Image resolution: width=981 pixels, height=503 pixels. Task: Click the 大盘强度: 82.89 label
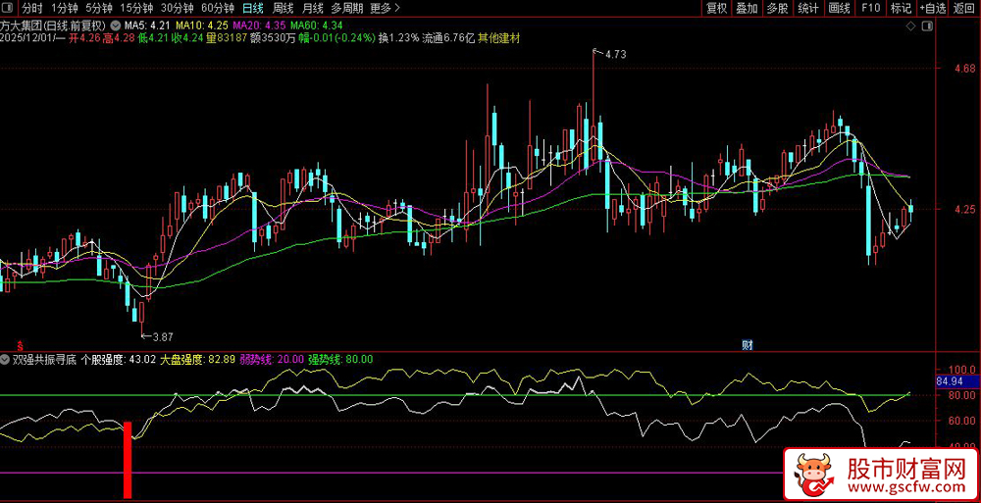click(198, 360)
